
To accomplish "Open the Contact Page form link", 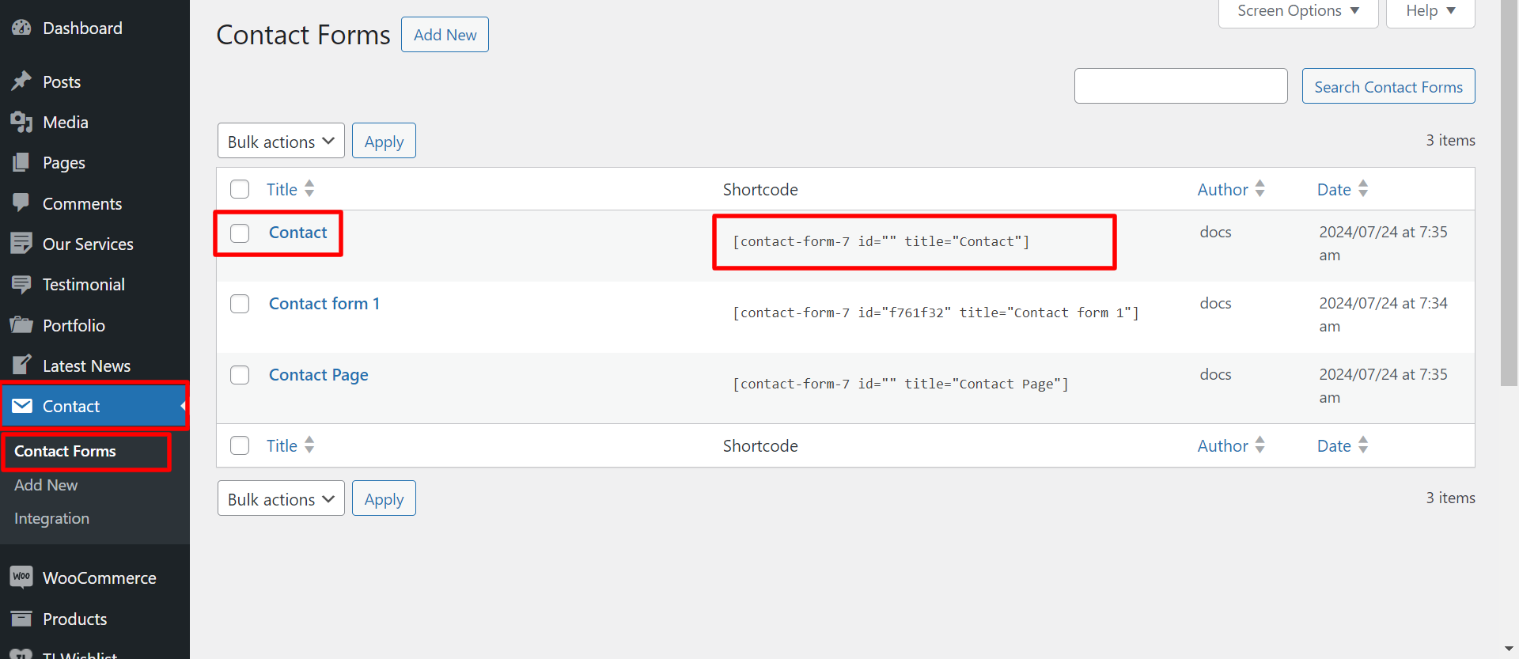I will tap(318, 375).
